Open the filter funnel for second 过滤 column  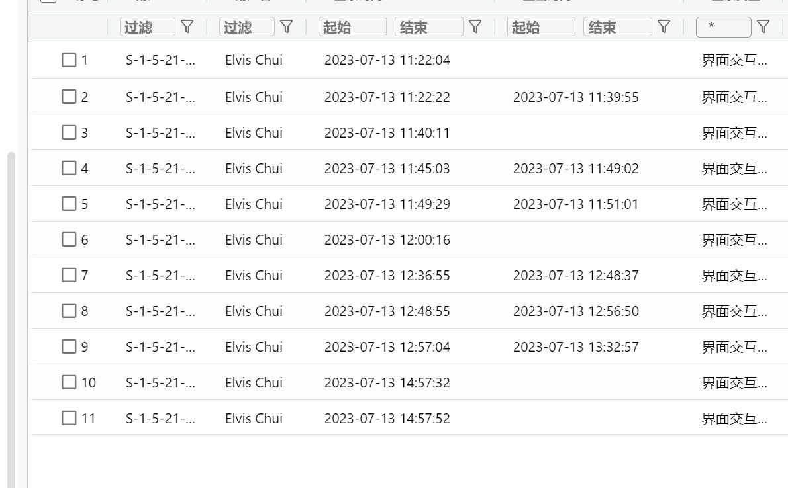tap(286, 27)
